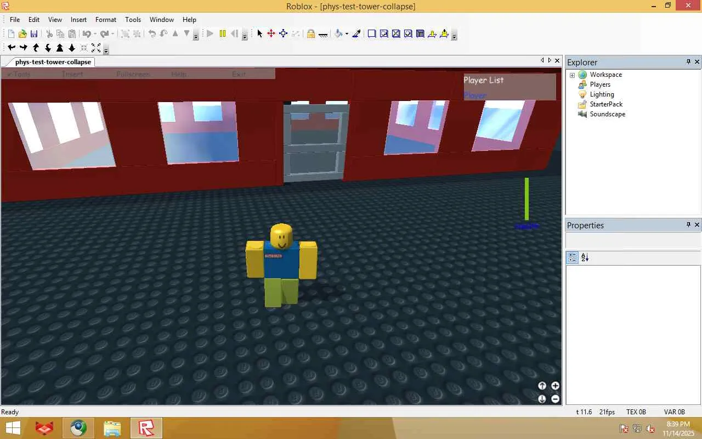Tilt camera up with the curved arrow

[x=36, y=48]
